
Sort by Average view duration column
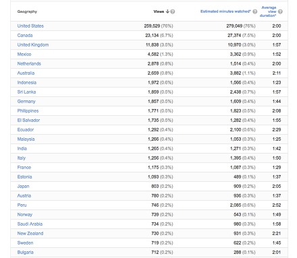tap(268, 11)
